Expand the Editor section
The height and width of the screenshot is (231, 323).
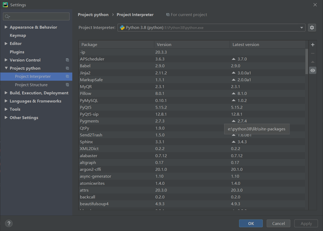tap(6, 43)
